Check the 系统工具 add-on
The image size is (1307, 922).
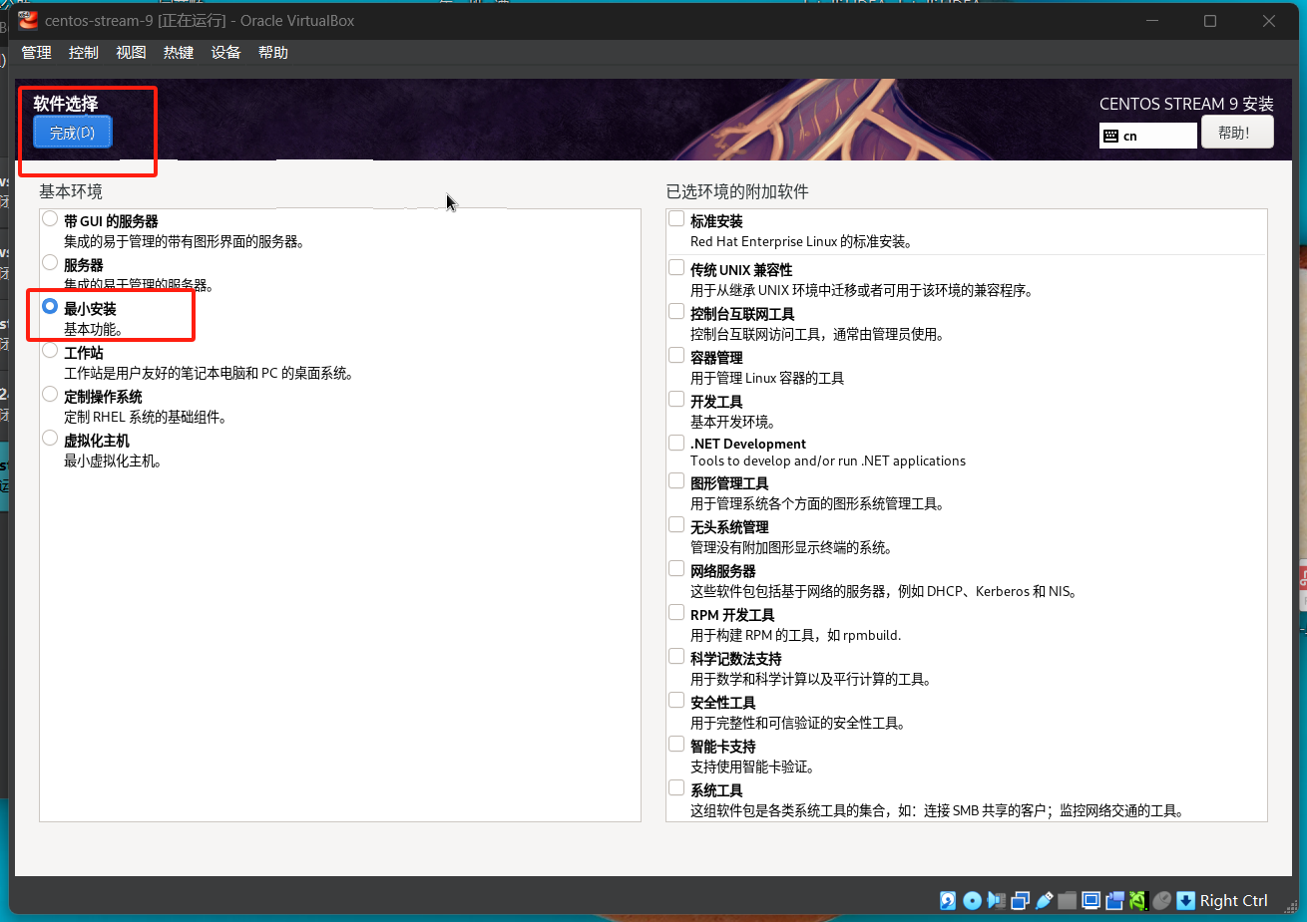point(676,787)
